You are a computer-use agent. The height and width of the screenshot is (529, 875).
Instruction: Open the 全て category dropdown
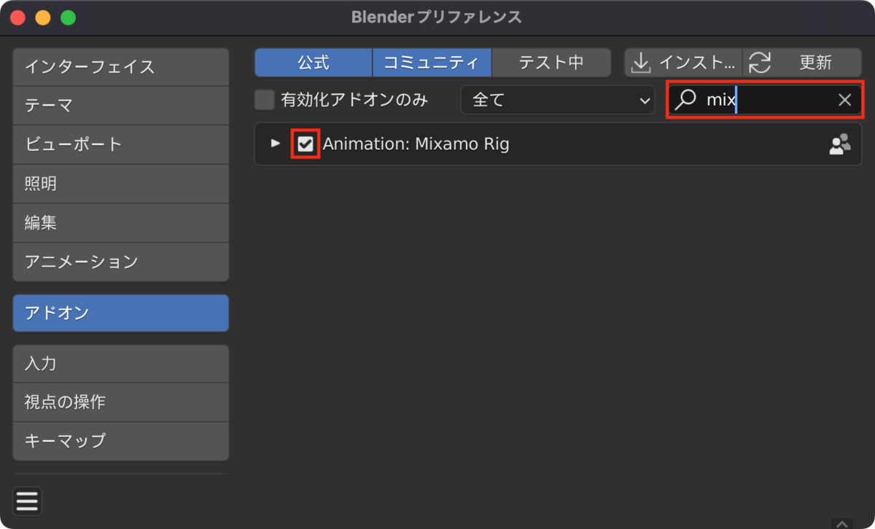tap(558, 100)
